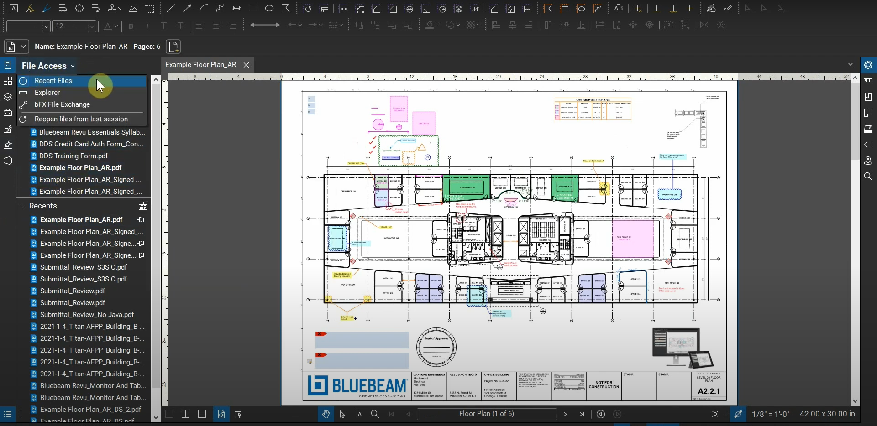Open the Measurements panel in right sidebar
Screen dimensions: 877x426
pyautogui.click(x=869, y=81)
